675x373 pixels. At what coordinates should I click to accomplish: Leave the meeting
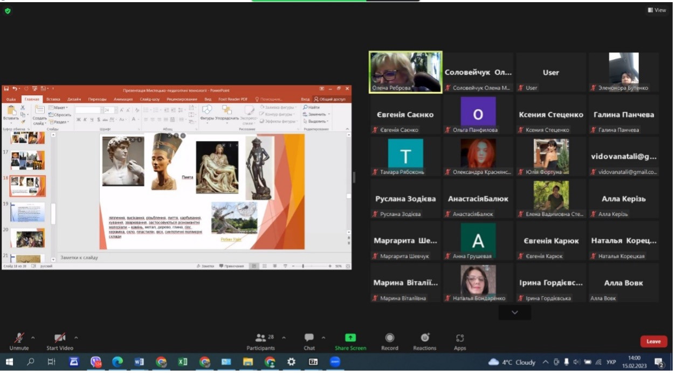(653, 341)
